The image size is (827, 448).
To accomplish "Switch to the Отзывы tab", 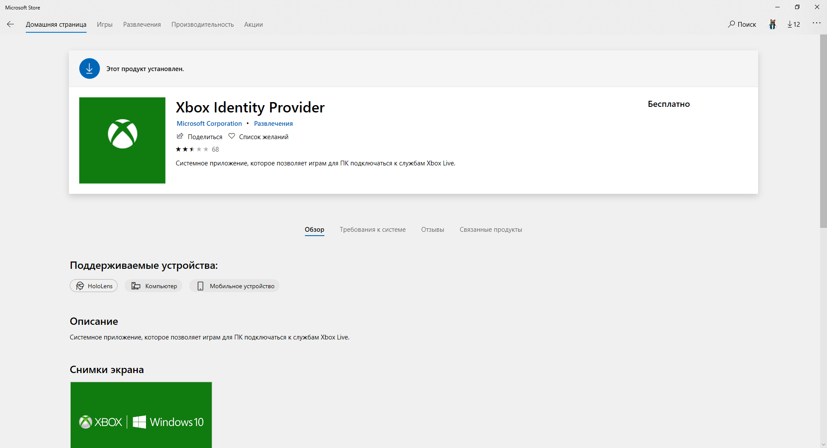I will tap(432, 230).
